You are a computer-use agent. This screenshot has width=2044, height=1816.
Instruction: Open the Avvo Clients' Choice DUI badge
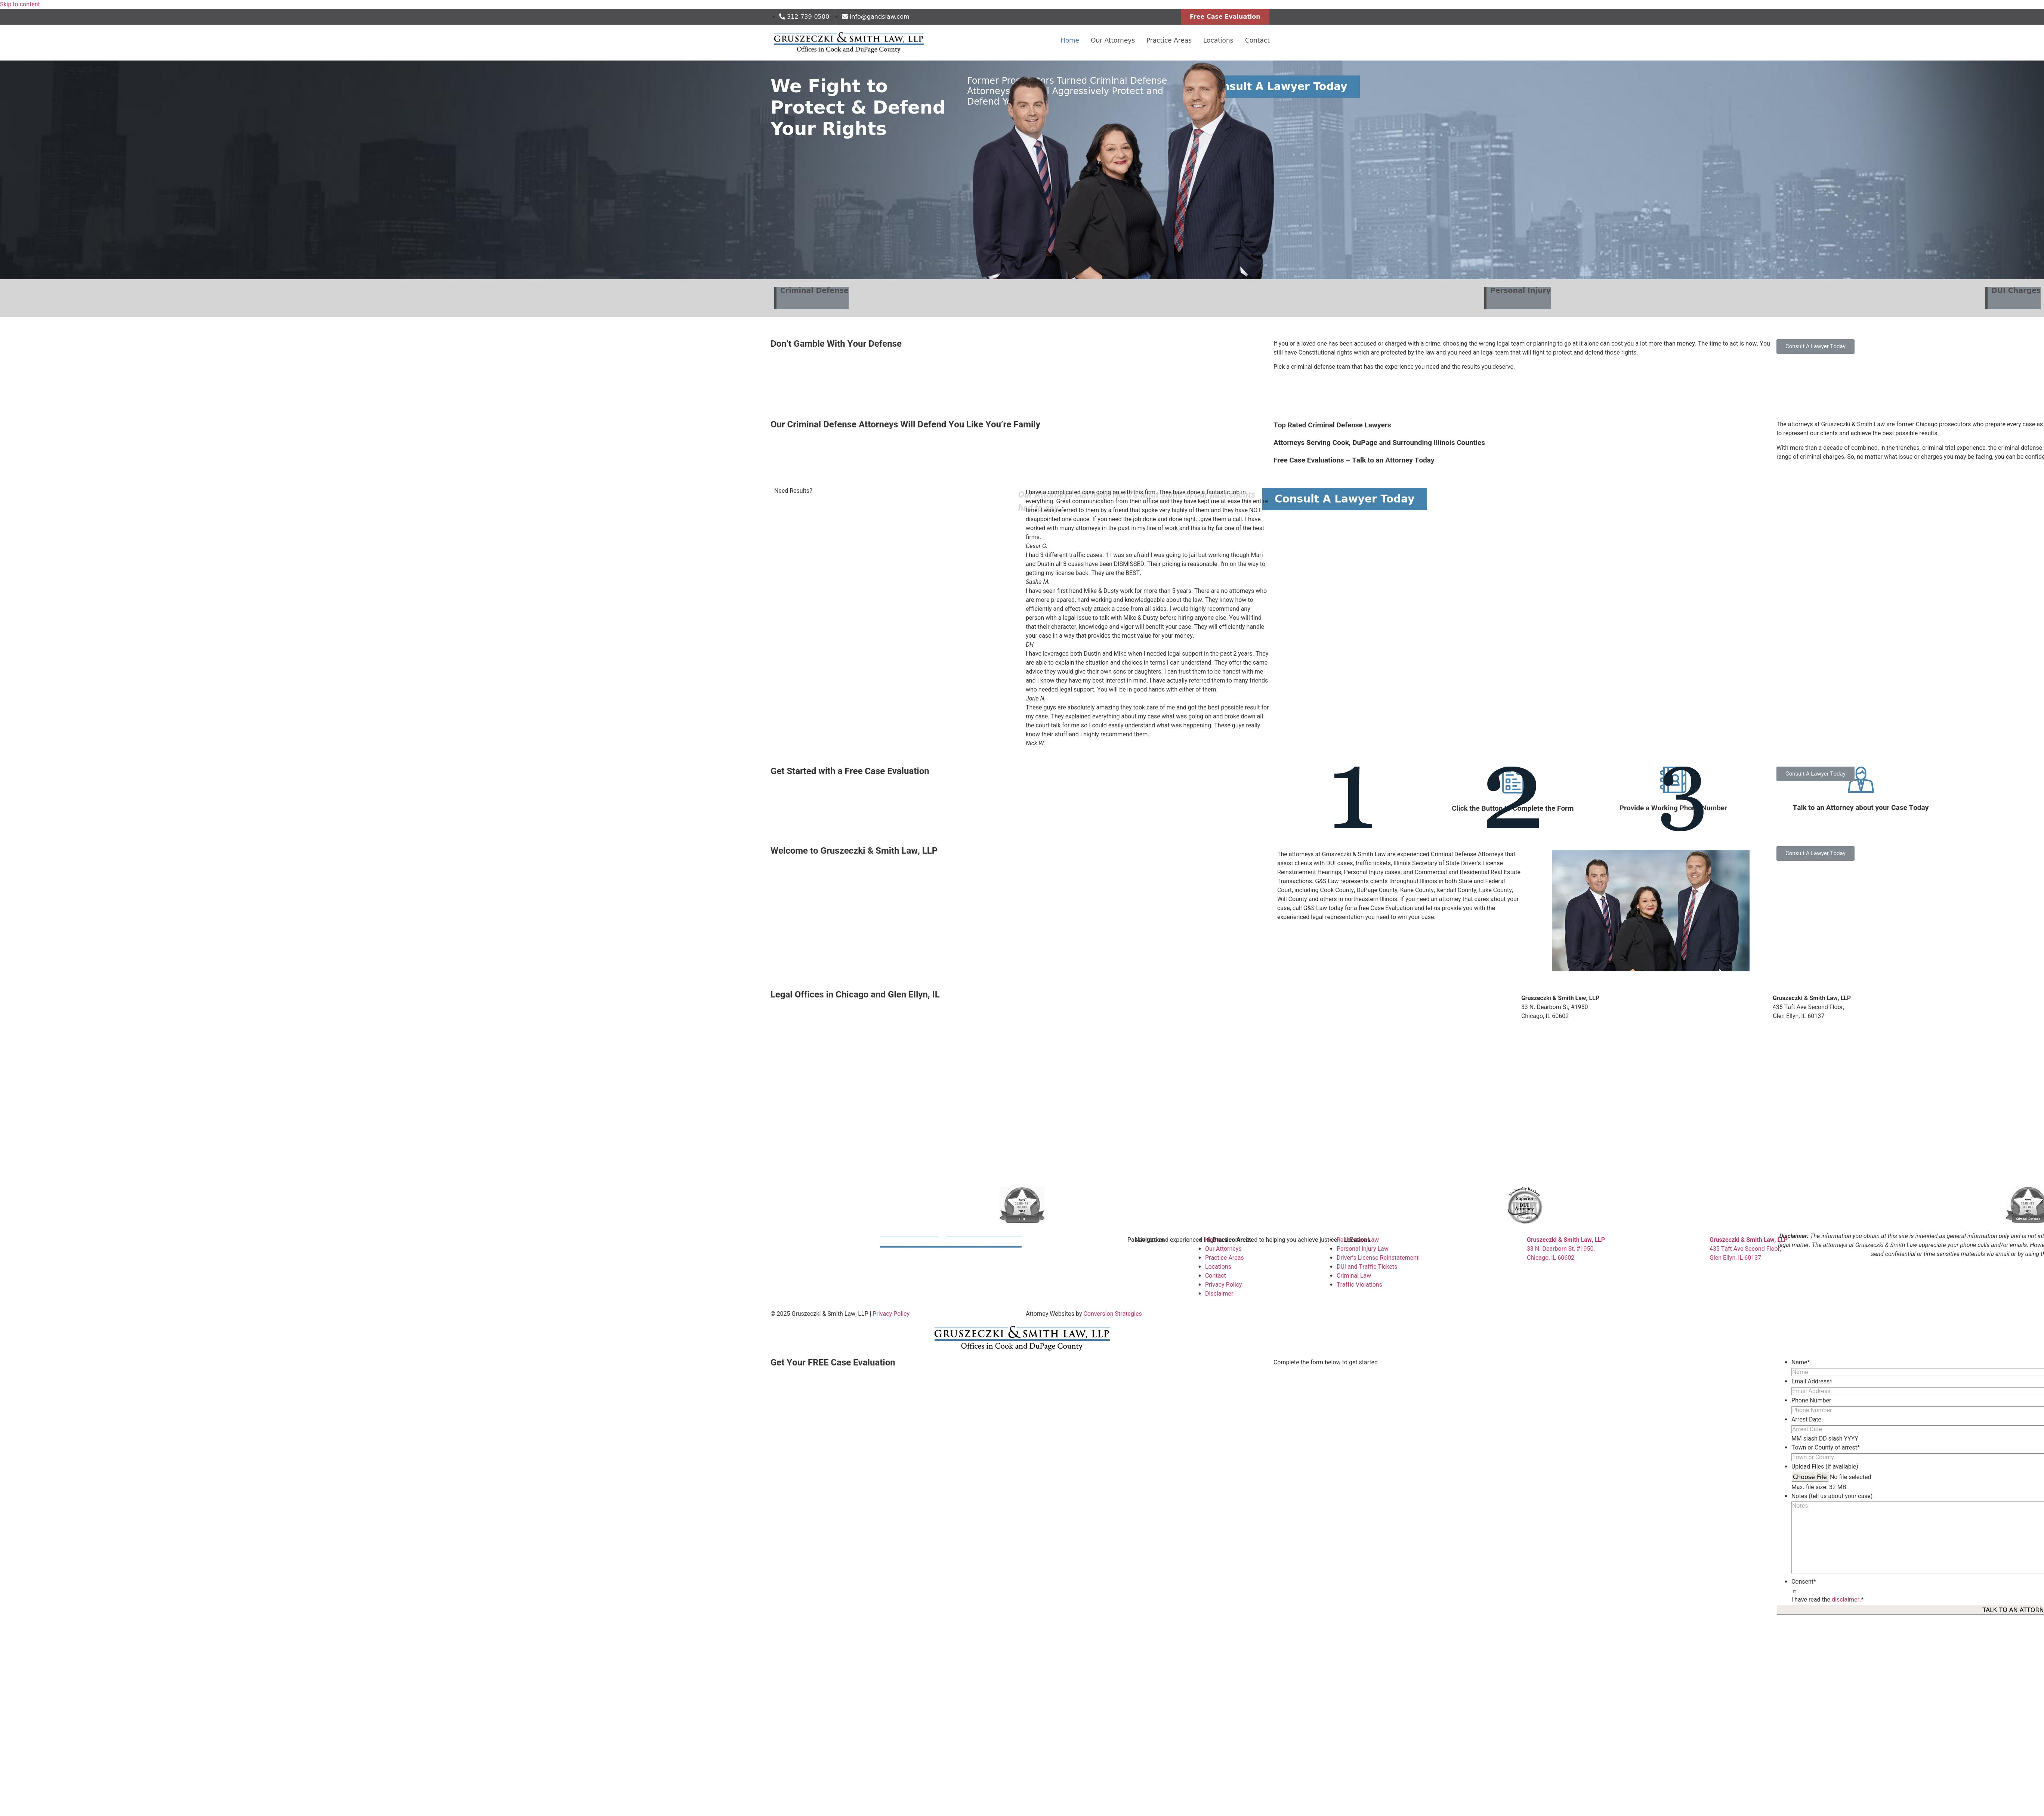click(1022, 1205)
